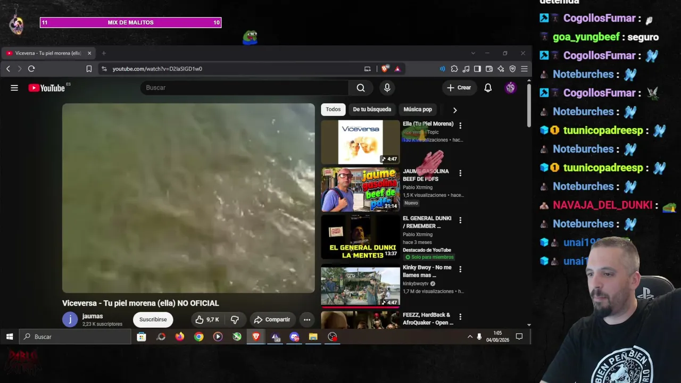Open the jaumas channel avatar

70,320
